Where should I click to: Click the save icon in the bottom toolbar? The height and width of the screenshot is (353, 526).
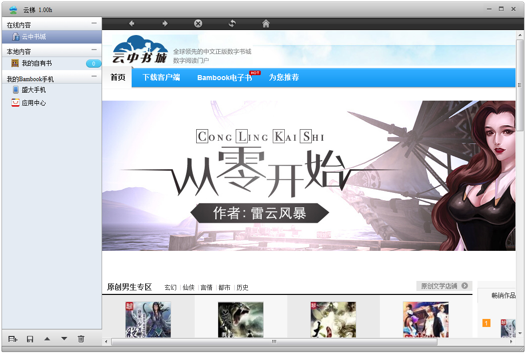pos(30,339)
